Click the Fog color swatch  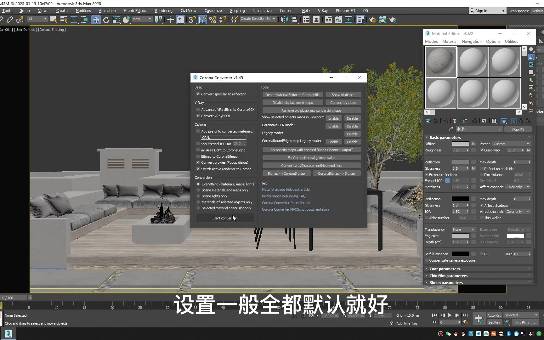pyautogui.click(x=460, y=236)
